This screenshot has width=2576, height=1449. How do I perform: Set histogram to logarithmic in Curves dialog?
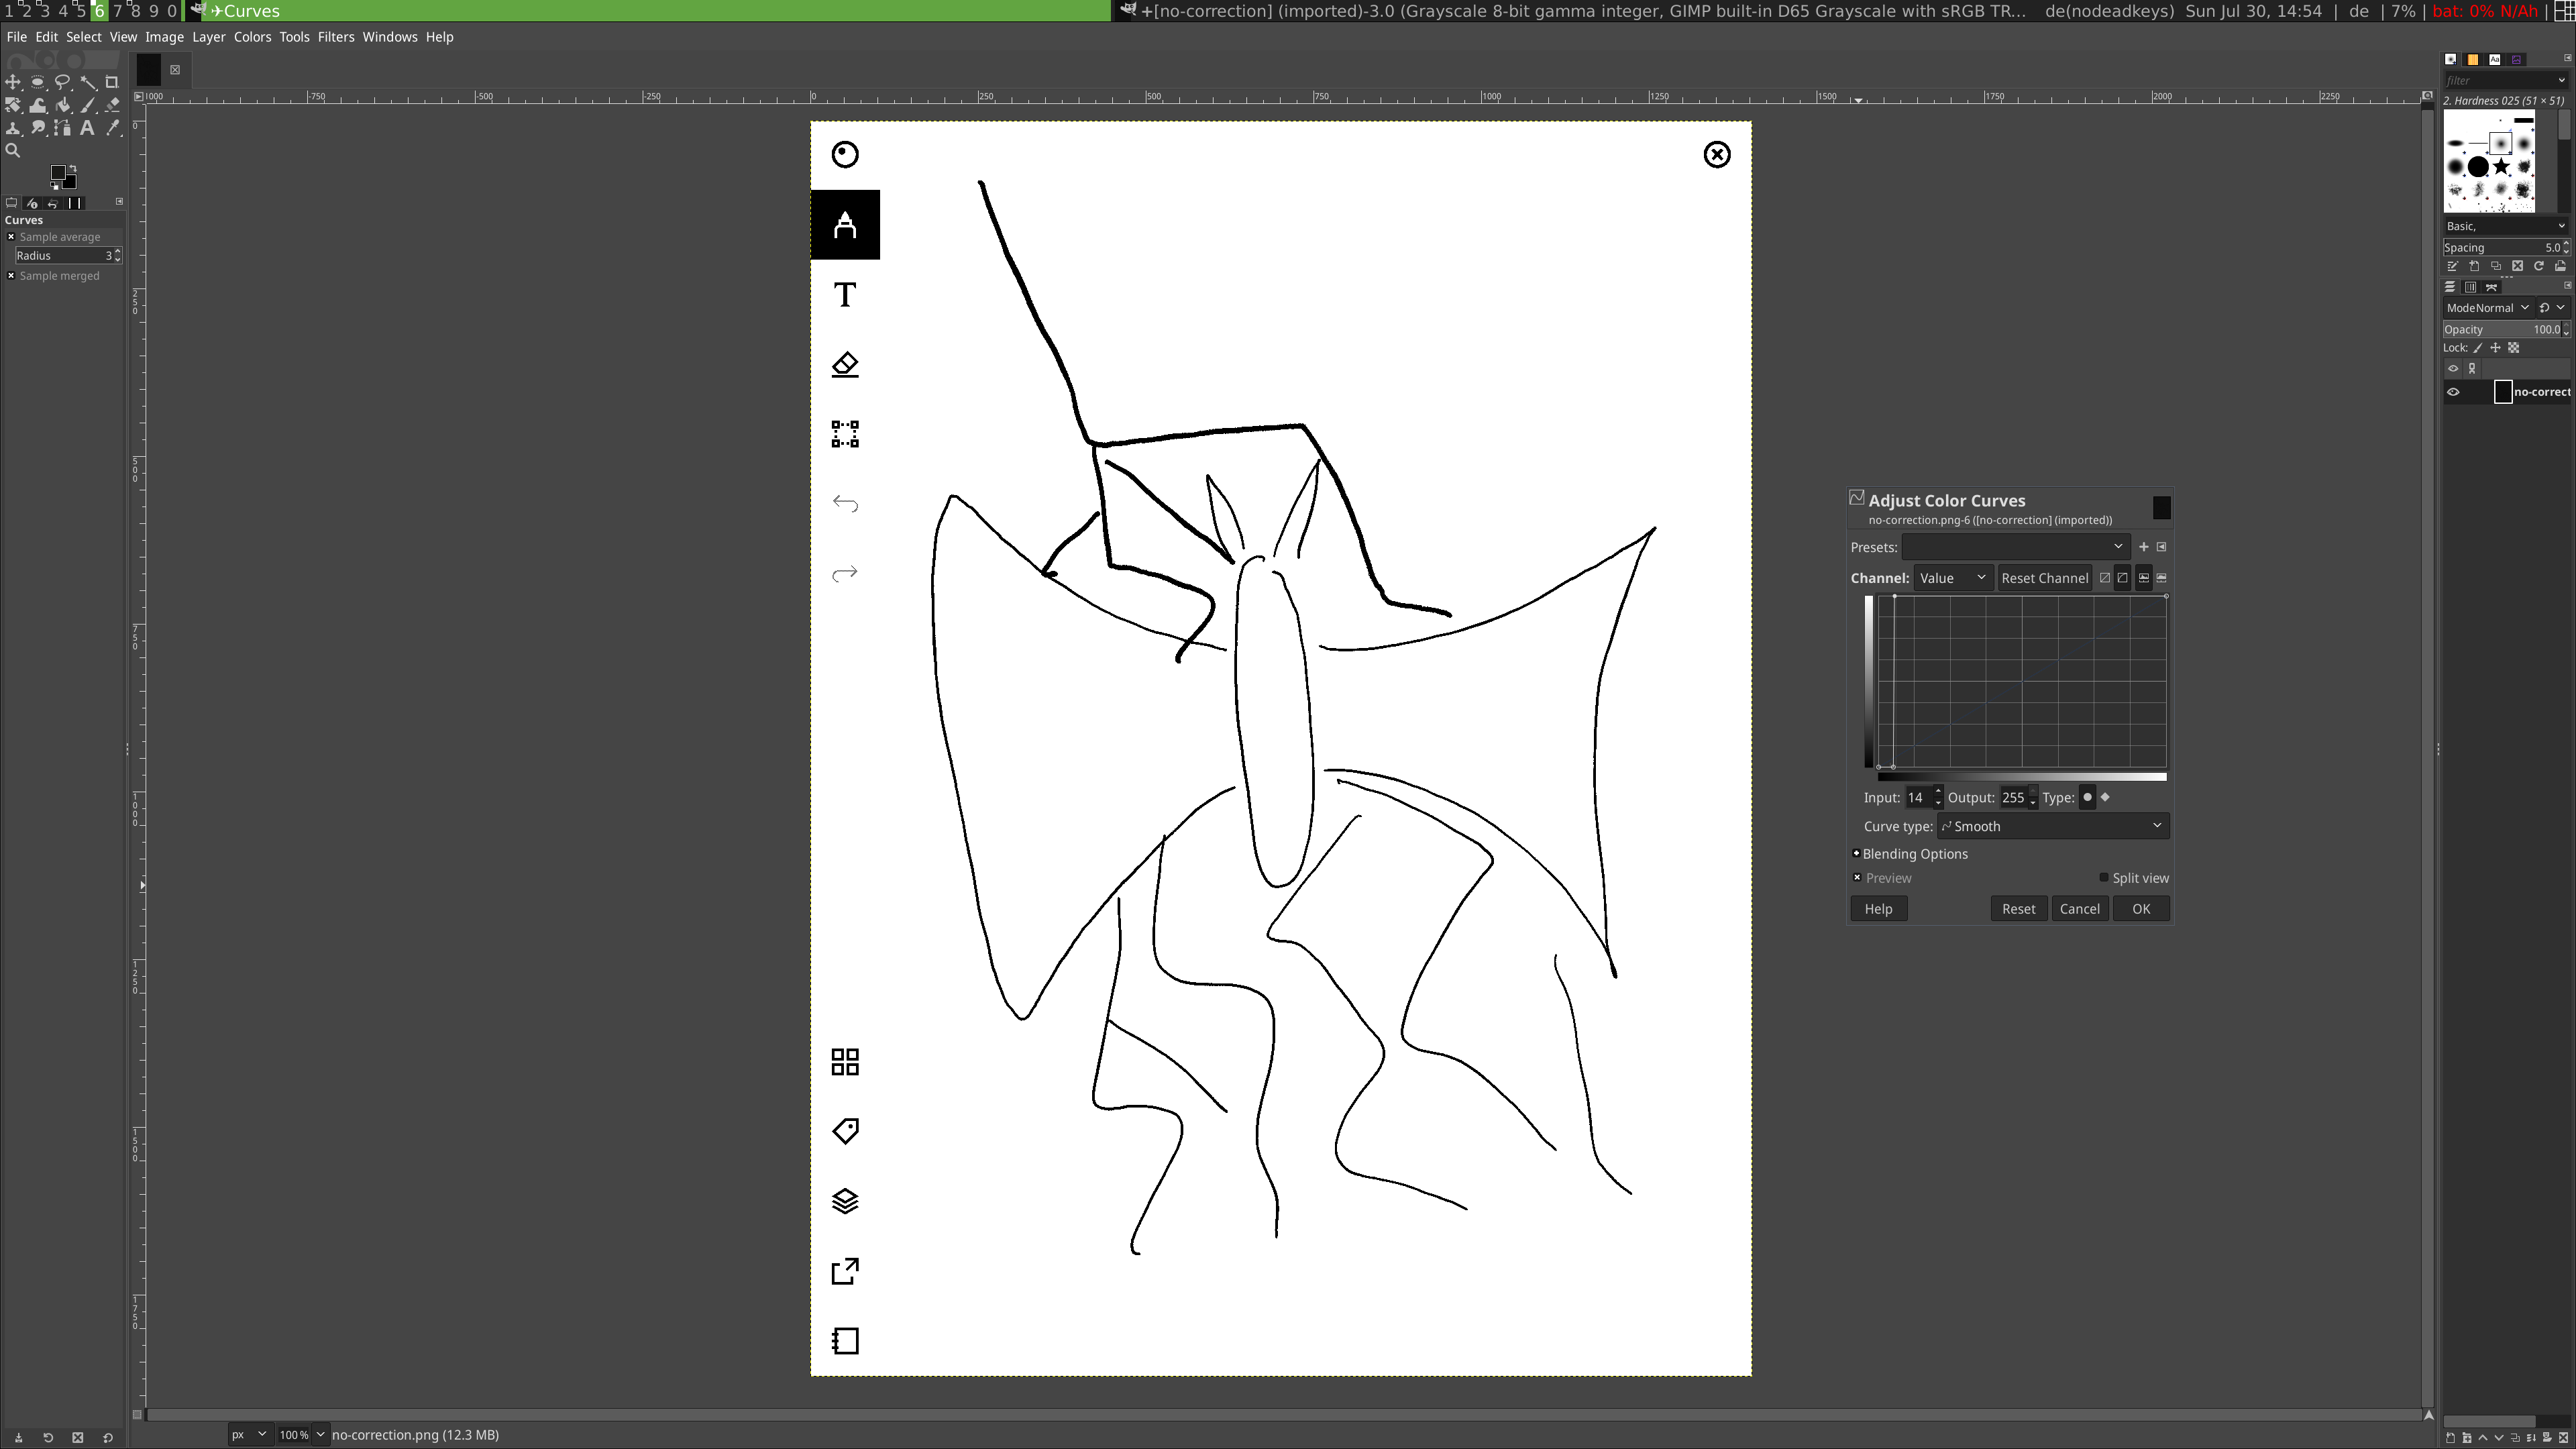(x=2162, y=578)
